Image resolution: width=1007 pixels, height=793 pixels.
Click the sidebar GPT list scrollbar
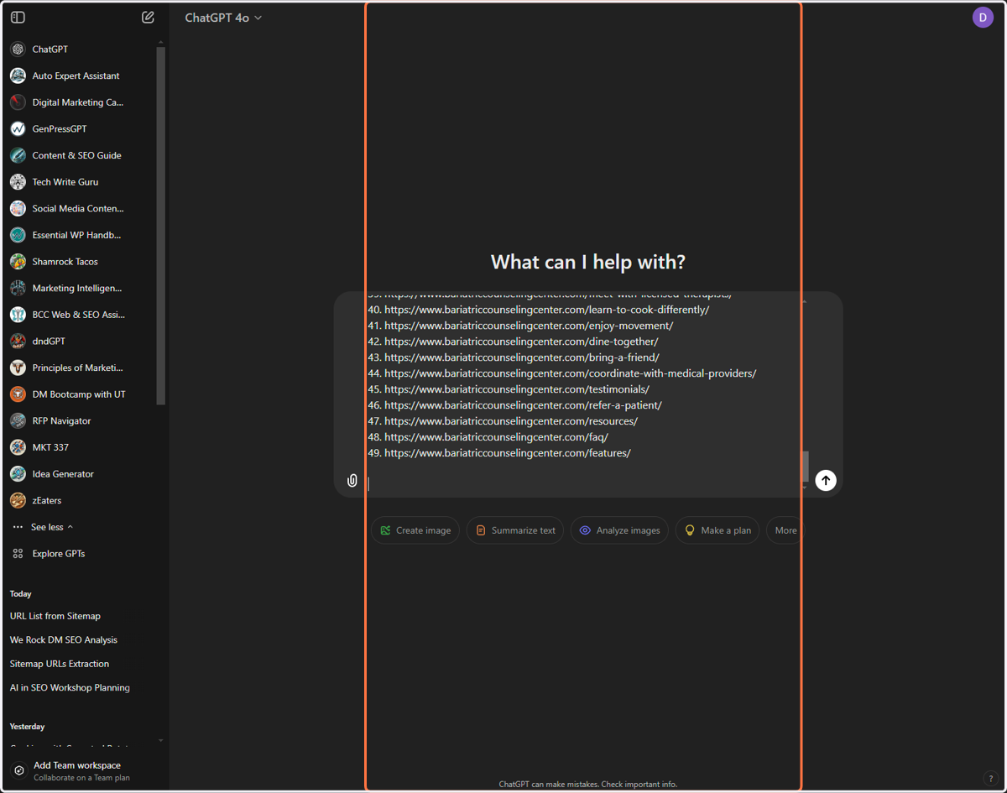(160, 227)
